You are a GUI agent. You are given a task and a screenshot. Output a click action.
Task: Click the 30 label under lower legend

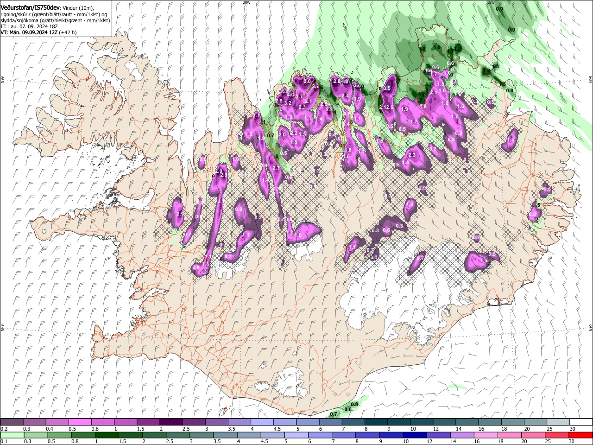pyautogui.click(x=573, y=441)
